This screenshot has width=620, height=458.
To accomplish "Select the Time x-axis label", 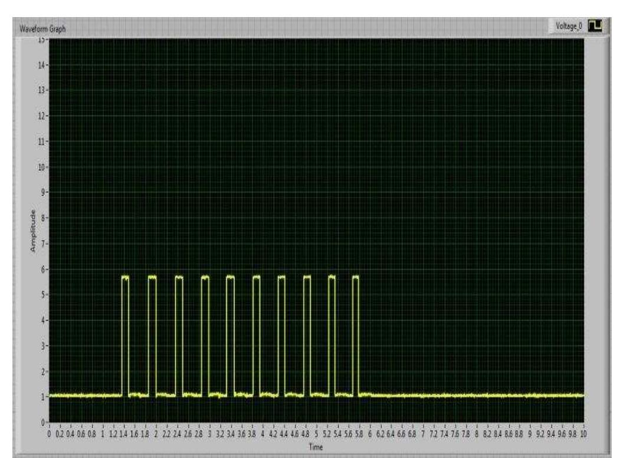I will (x=316, y=447).
